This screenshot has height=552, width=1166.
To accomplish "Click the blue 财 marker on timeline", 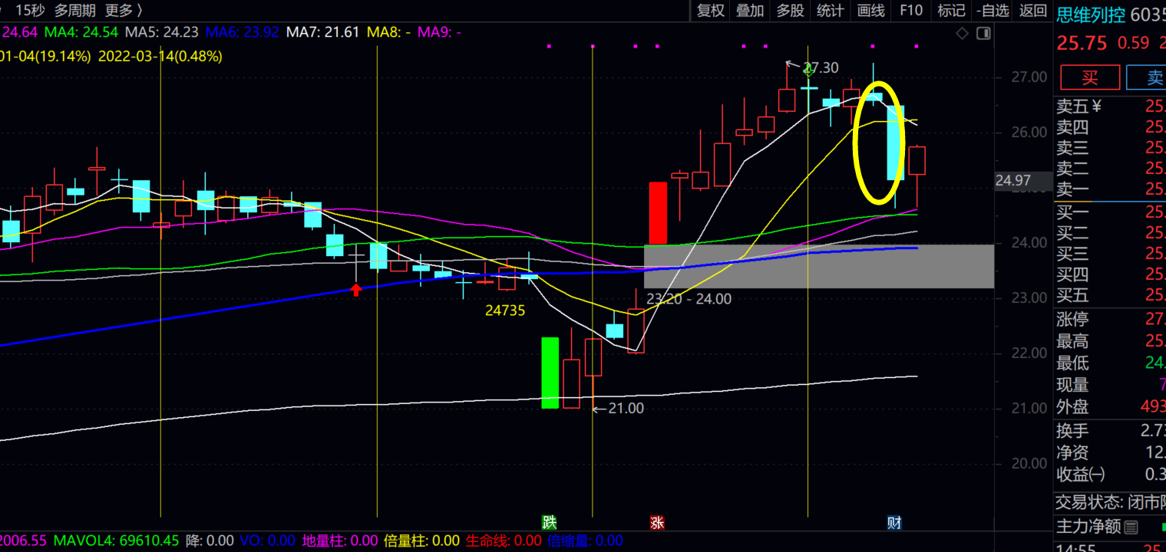I will [894, 523].
